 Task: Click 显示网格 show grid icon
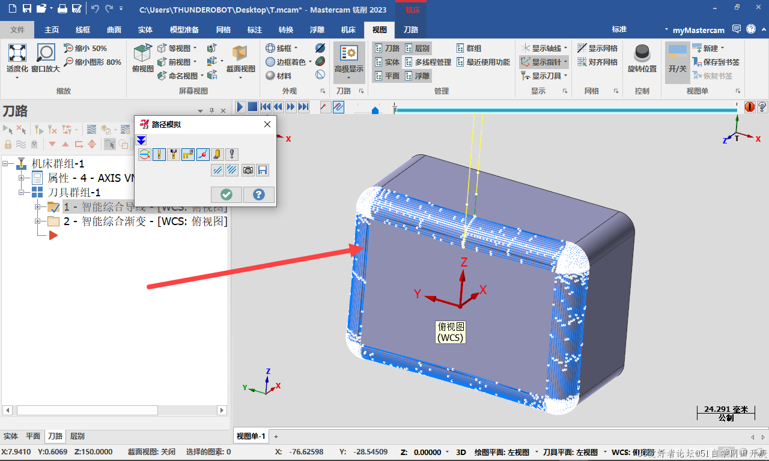point(597,48)
